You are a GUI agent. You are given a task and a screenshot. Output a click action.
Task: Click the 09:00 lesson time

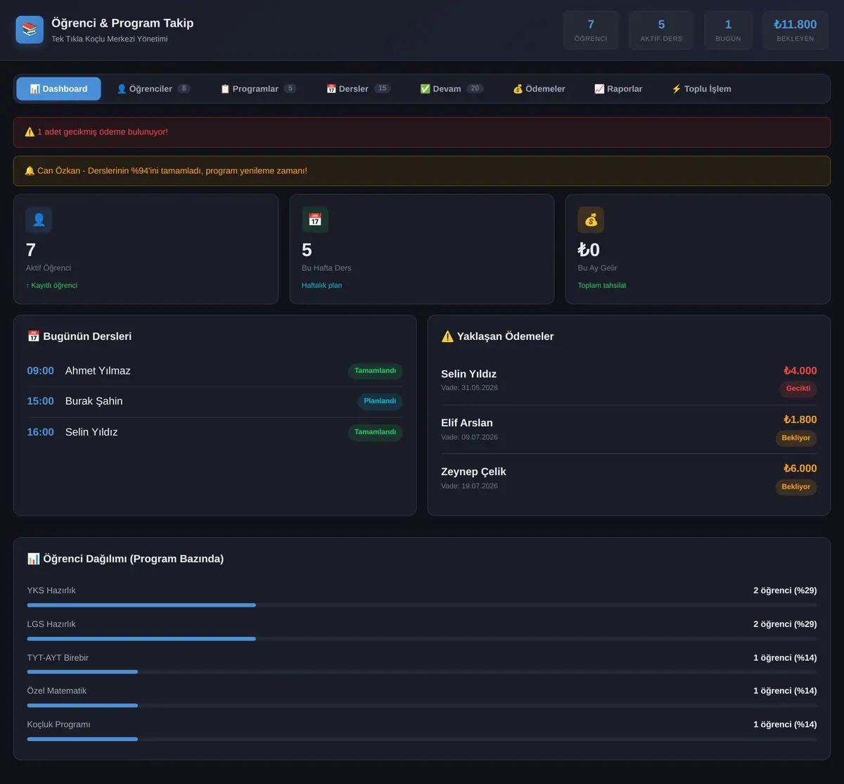(40, 371)
